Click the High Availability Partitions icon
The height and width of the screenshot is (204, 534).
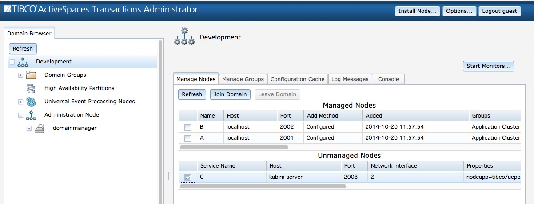tap(31, 88)
